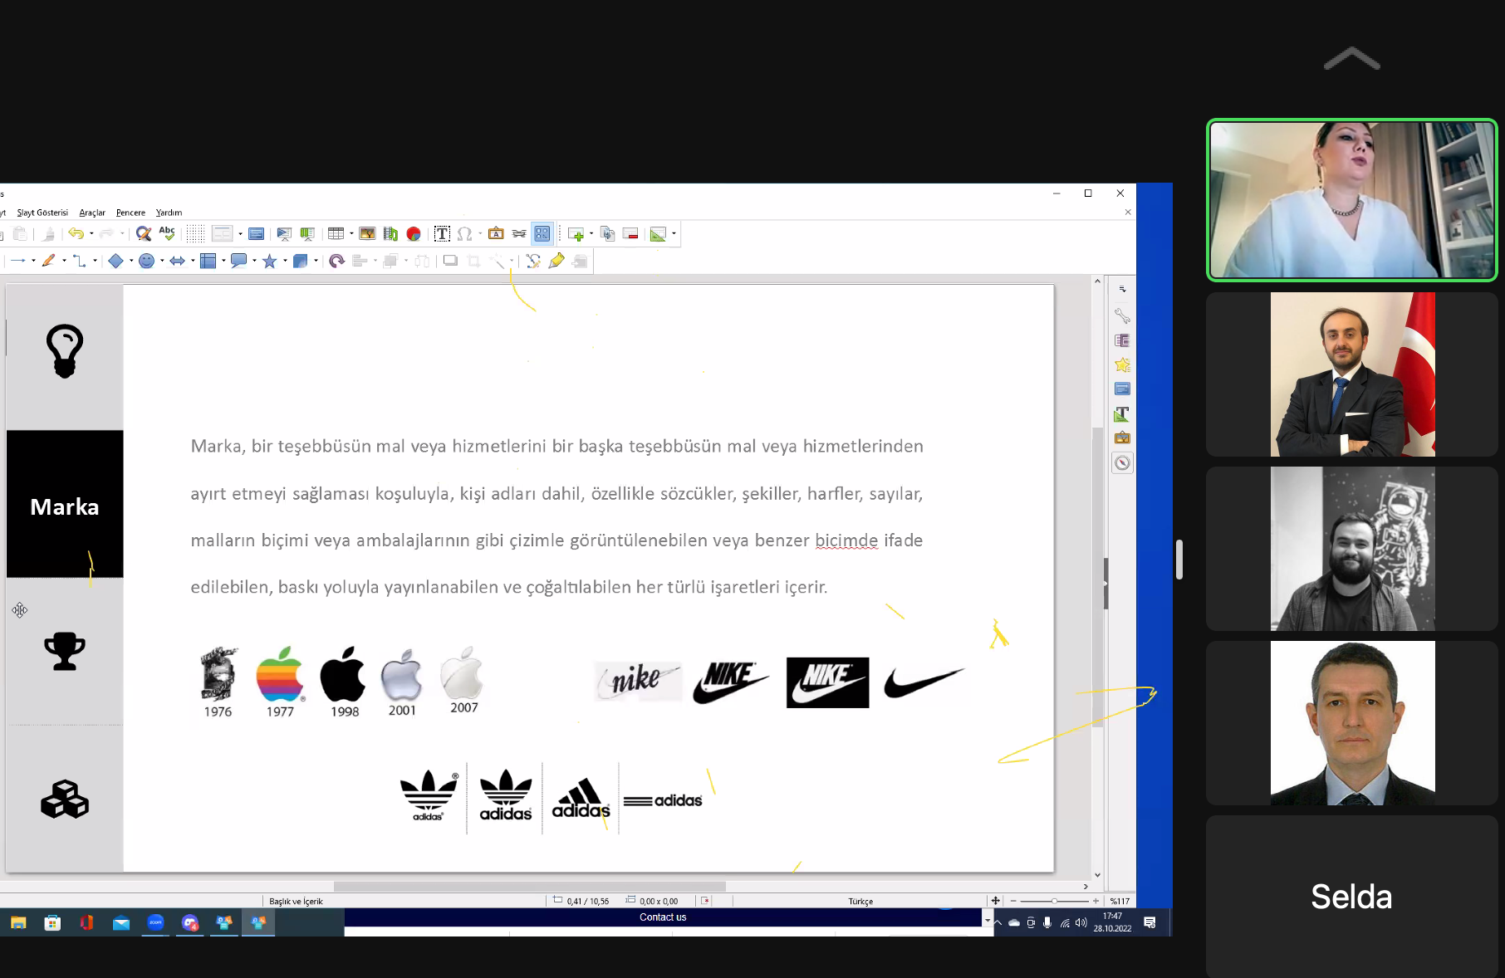Viewport: 1505px width, 978px height.
Task: Select the callout speech bubble tool
Action: click(238, 261)
